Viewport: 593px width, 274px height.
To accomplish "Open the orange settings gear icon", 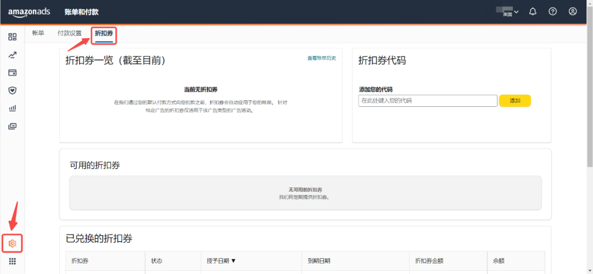I will pos(13,243).
